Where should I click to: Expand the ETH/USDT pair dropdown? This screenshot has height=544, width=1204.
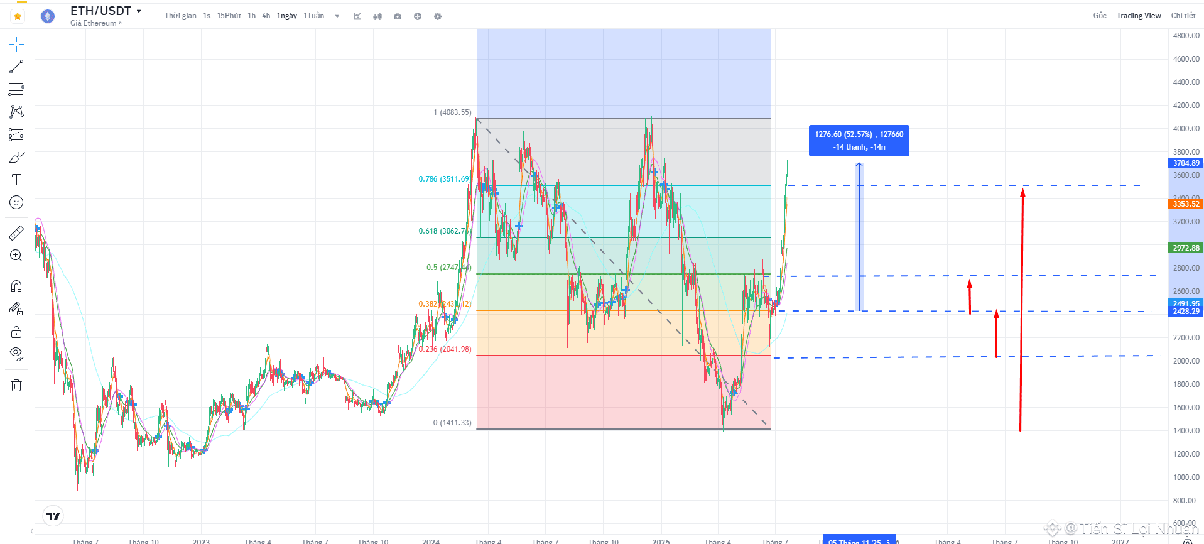coord(139,11)
